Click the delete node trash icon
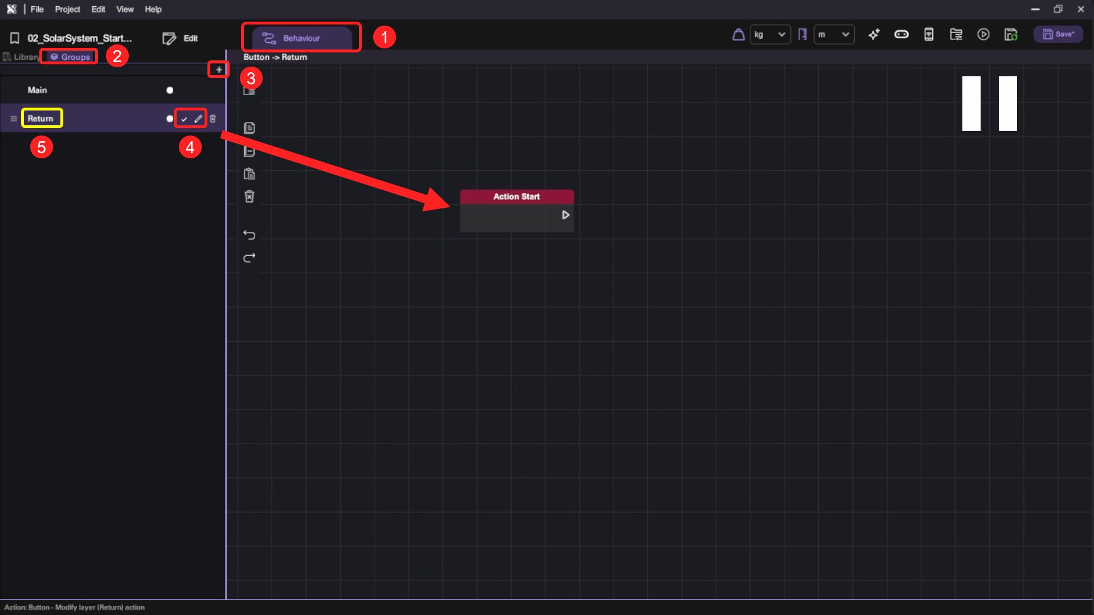This screenshot has height=615, width=1094. 249,196
